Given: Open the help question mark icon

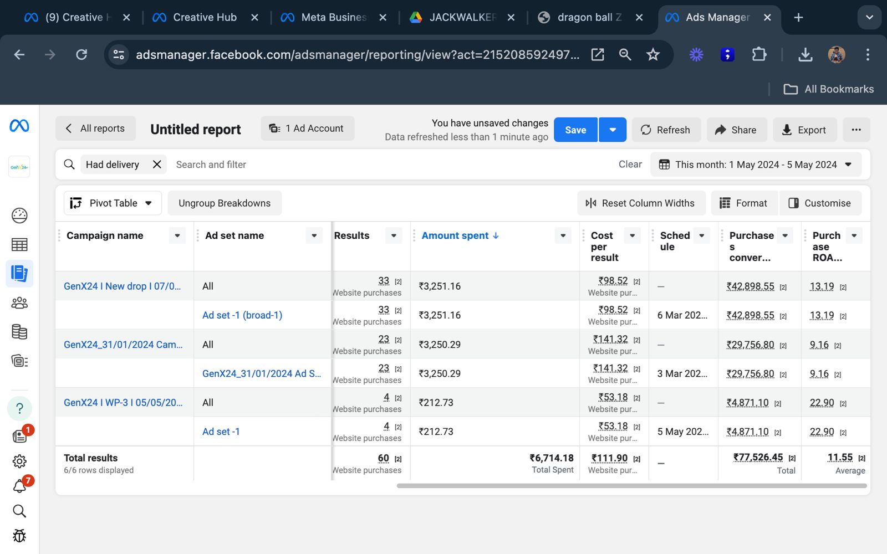Looking at the screenshot, I should pyautogui.click(x=19, y=409).
